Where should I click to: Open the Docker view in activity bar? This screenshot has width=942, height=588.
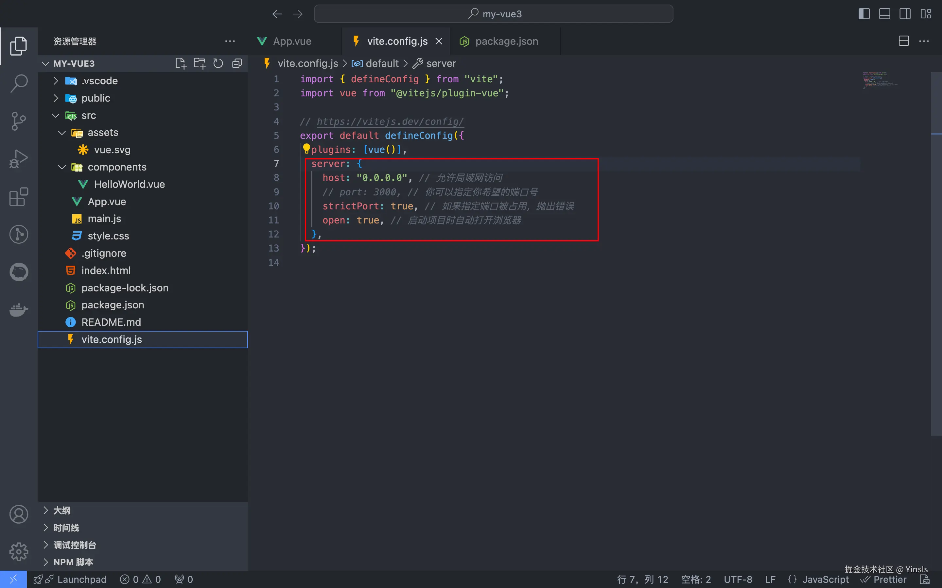19,310
